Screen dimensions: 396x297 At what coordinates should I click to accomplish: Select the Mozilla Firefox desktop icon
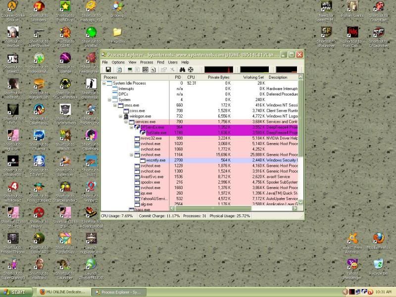tap(378, 242)
